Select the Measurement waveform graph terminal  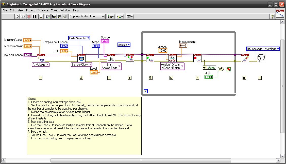click(x=183, y=46)
